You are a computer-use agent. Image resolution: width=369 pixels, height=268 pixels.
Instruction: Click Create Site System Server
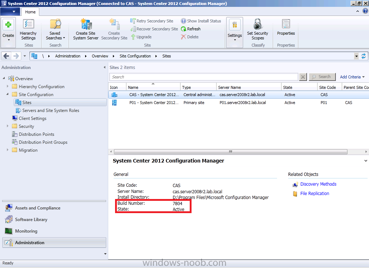point(85,30)
